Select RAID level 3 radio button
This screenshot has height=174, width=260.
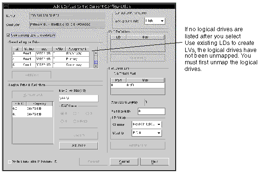point(88,113)
